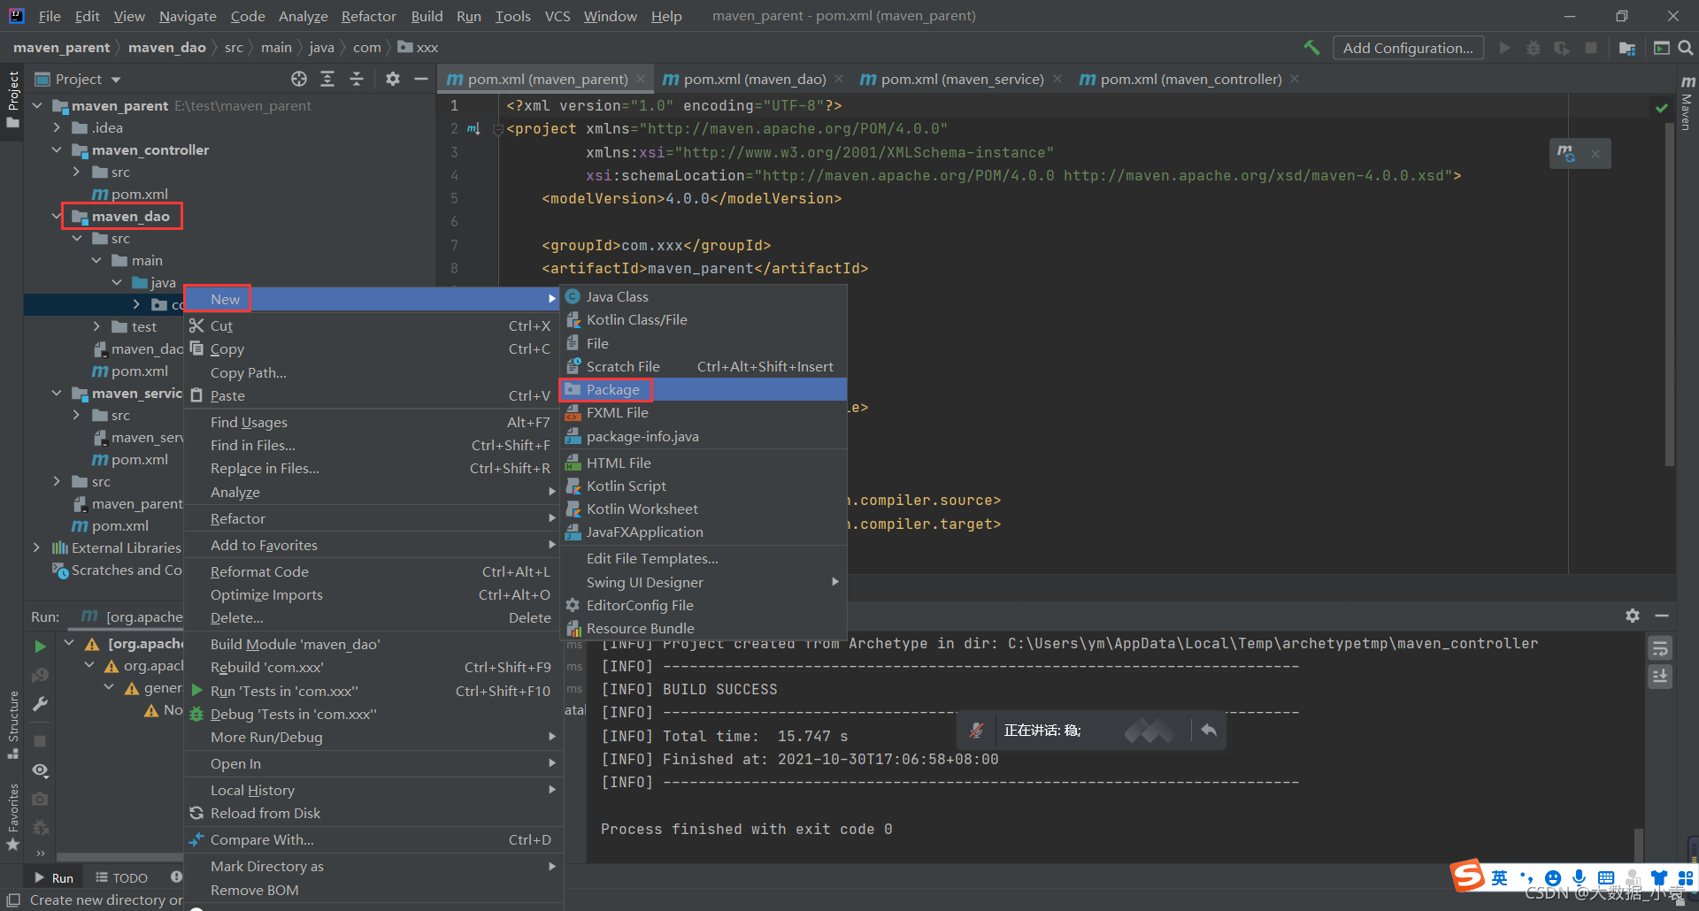The image size is (1699, 911).
Task: Click Scroll to End icon in console
Action: coord(1660,677)
